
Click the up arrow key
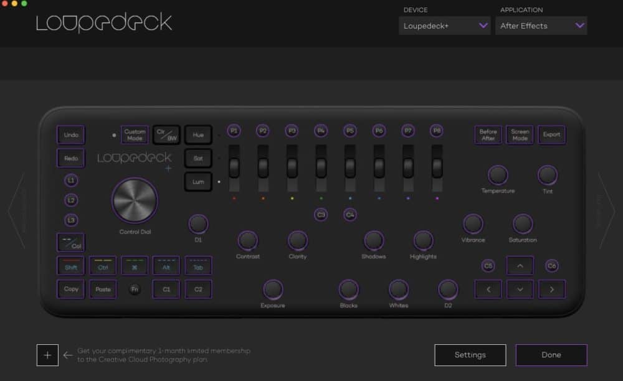click(520, 266)
